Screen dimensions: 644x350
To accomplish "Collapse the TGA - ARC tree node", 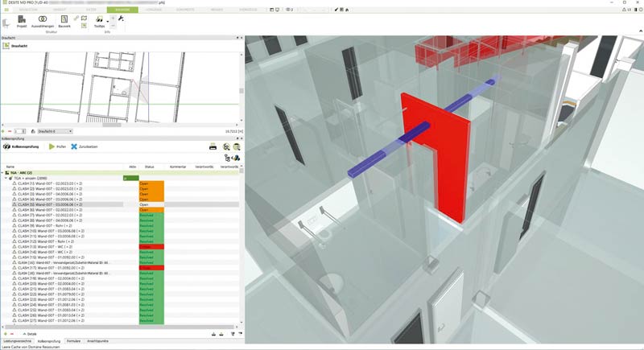I will [x=3, y=172].
